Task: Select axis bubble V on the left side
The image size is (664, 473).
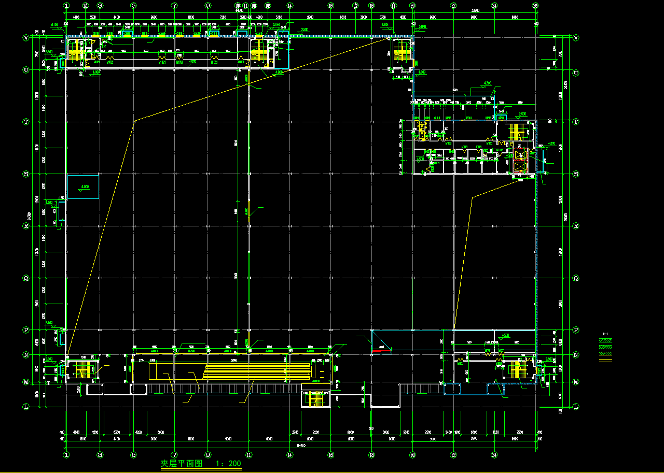Action: pos(25,38)
